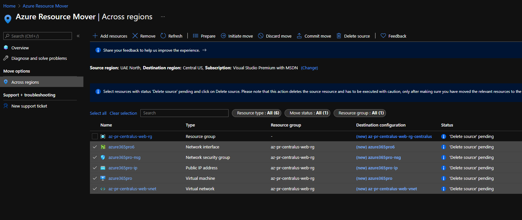Image resolution: width=522 pixels, height=220 pixels.
Task: Click the Select all link
Action: [98, 113]
